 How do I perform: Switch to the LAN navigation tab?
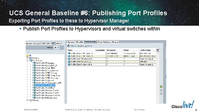pyautogui.click(x=44, y=43)
